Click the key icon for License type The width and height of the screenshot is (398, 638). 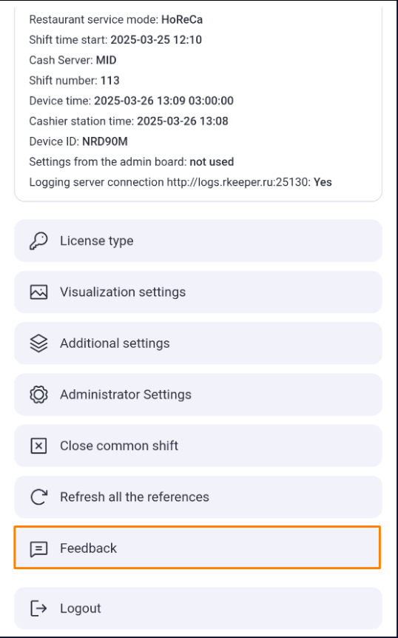point(38,241)
